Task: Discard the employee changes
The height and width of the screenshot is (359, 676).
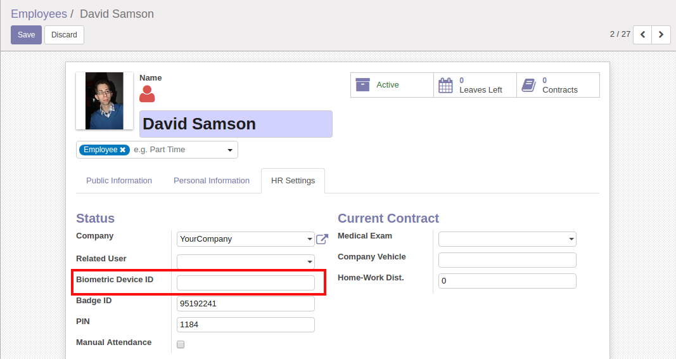Action: pos(64,35)
